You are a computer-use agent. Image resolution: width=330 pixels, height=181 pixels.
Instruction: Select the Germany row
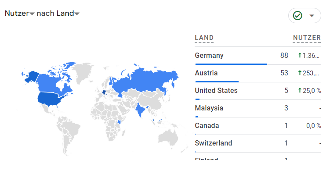(258, 56)
